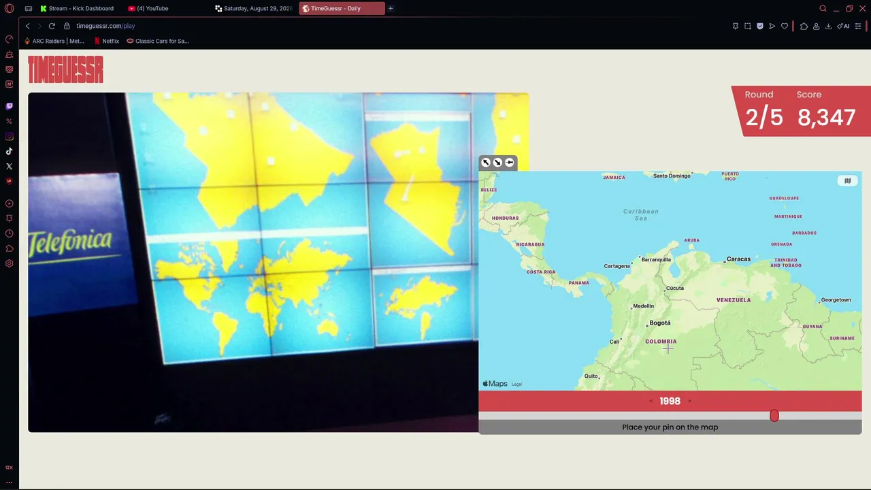Screen dimensions: 871x490
Task: Click the Place your pin on the map button
Action: [x=670, y=427]
